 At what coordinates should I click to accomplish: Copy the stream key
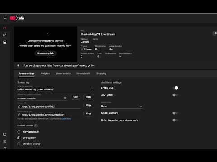[x=89, y=97]
